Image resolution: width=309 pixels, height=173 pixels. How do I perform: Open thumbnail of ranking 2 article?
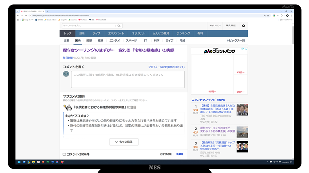coord(242,132)
